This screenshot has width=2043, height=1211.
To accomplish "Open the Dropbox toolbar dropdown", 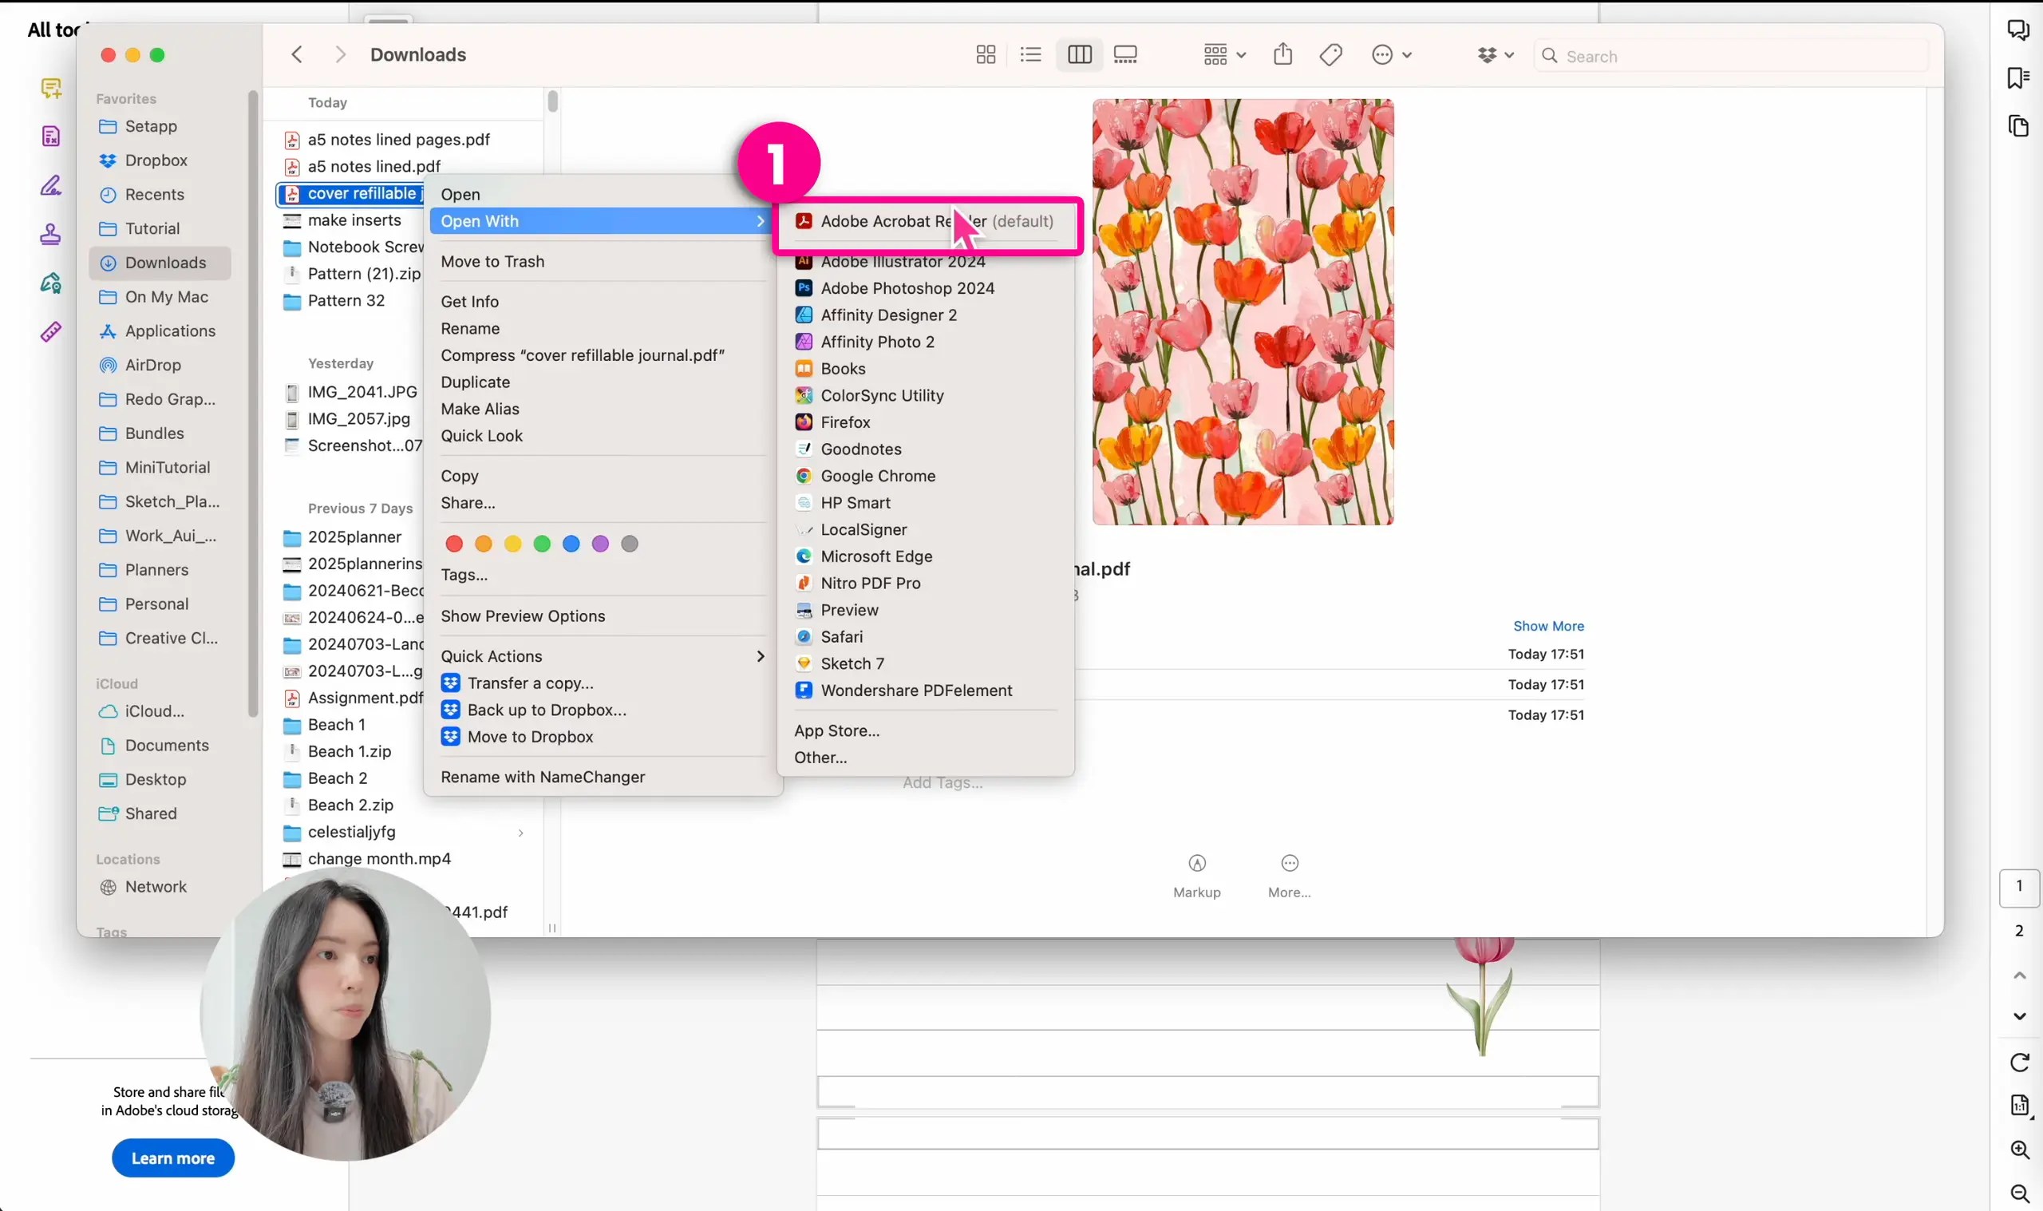I will coord(1495,54).
